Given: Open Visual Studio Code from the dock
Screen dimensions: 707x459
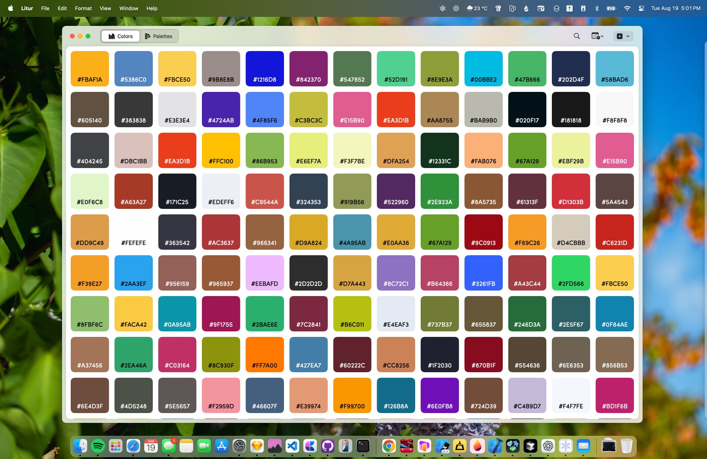Looking at the screenshot, I should point(292,446).
